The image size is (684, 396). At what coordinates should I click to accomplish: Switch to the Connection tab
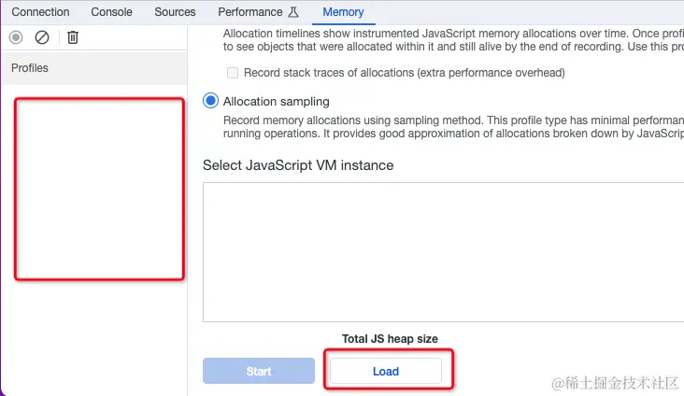pyautogui.click(x=40, y=12)
